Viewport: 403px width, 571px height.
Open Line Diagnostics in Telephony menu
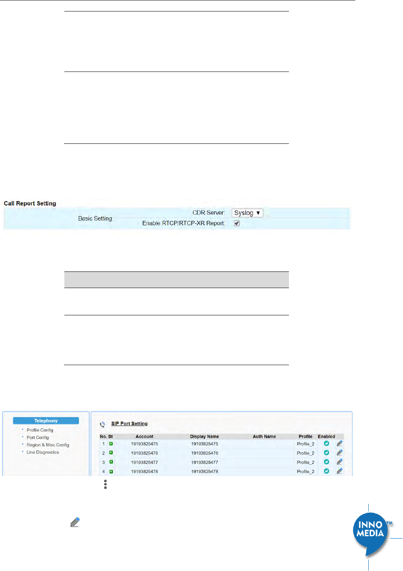click(43, 452)
